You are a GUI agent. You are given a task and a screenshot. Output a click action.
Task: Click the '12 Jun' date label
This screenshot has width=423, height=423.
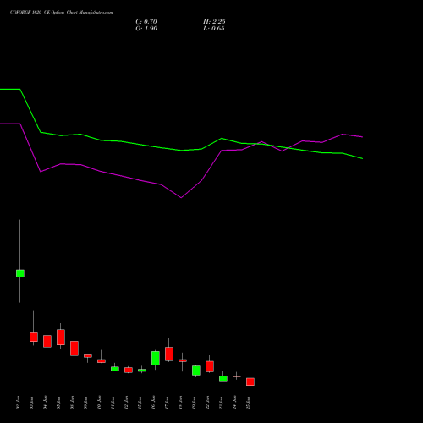(x=127, y=403)
